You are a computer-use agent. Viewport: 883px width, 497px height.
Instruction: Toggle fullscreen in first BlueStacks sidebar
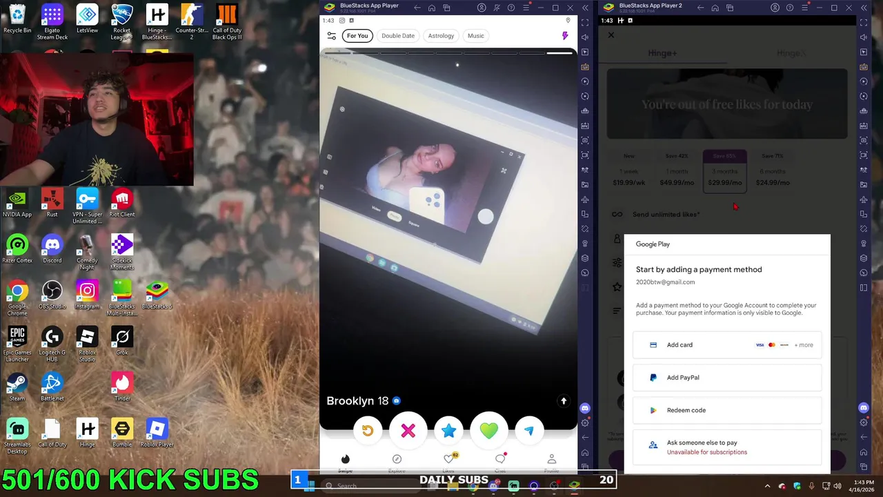coord(585,22)
